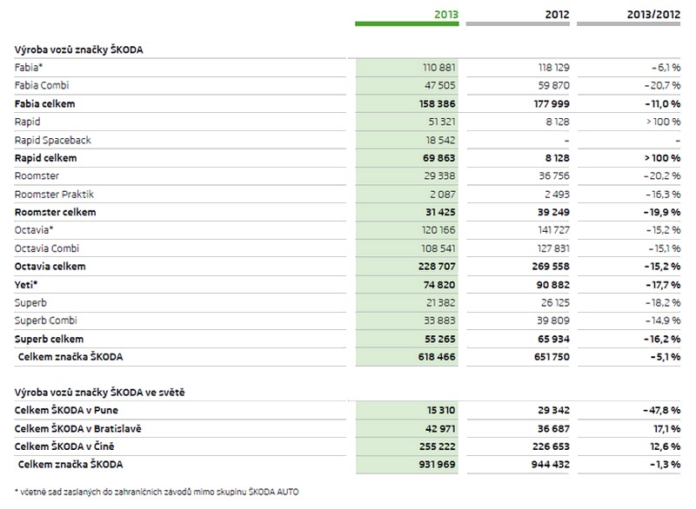This screenshot has height=509, width=696.
Task: Click the 'Yeti*' row label
Action: pos(26,284)
